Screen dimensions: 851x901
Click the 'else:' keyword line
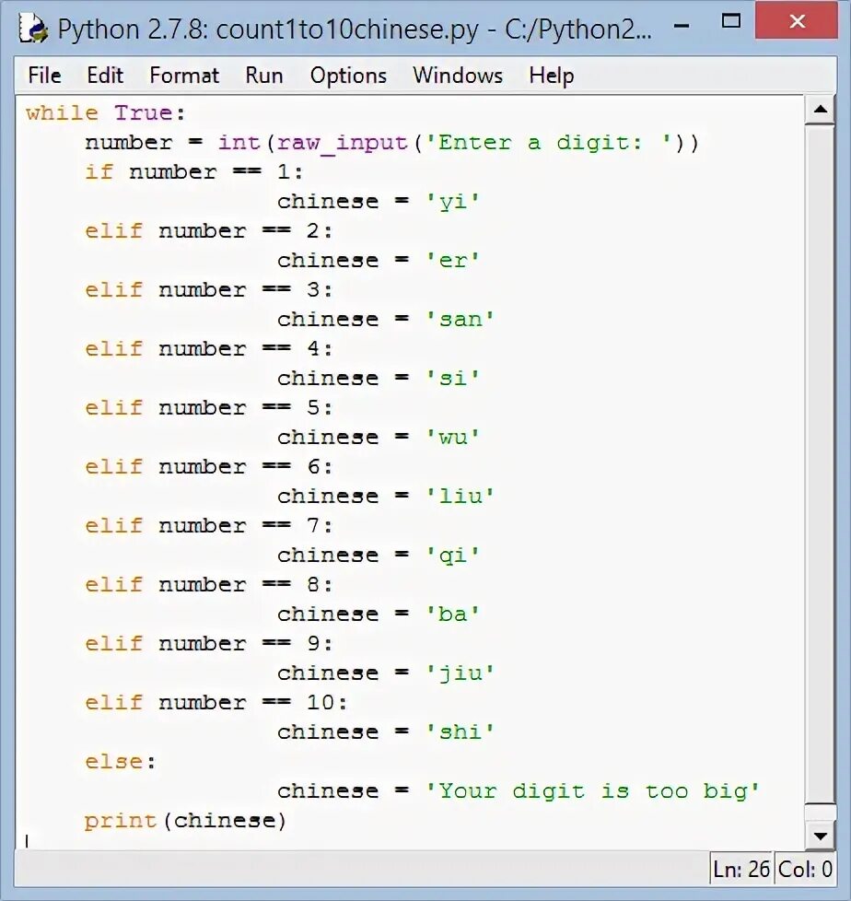click(x=120, y=761)
